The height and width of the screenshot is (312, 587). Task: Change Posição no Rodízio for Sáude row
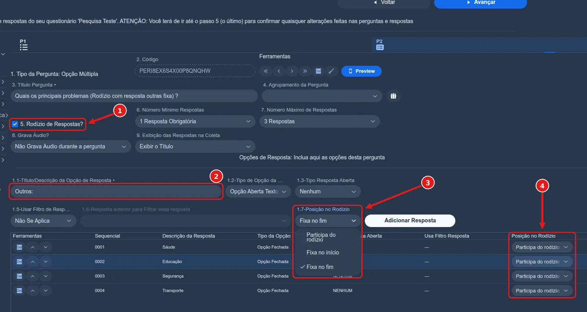[x=542, y=247]
